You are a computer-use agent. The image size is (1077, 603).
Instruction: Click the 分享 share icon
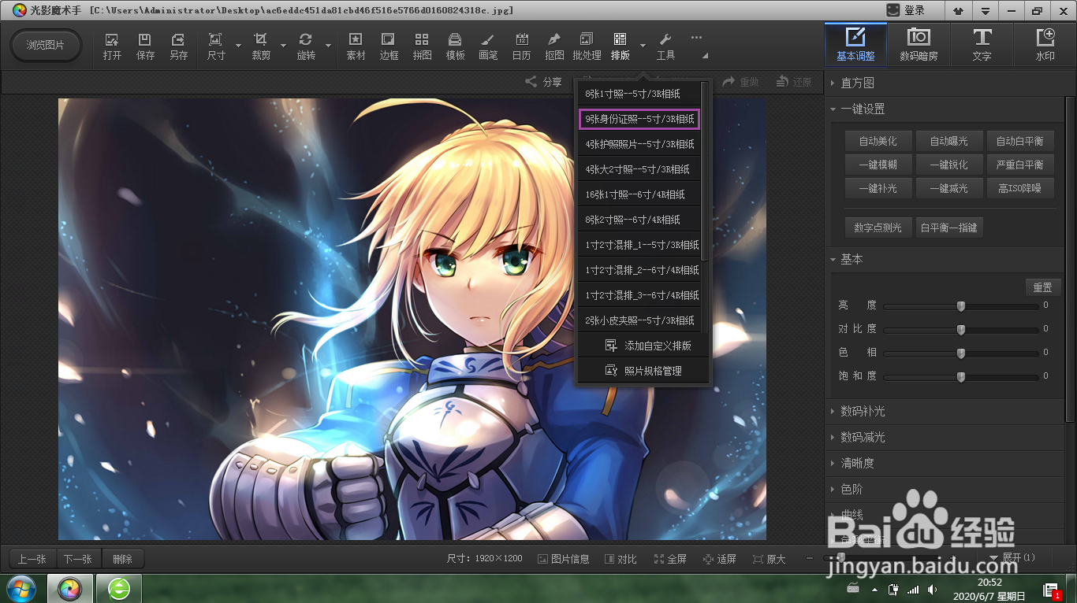click(544, 82)
